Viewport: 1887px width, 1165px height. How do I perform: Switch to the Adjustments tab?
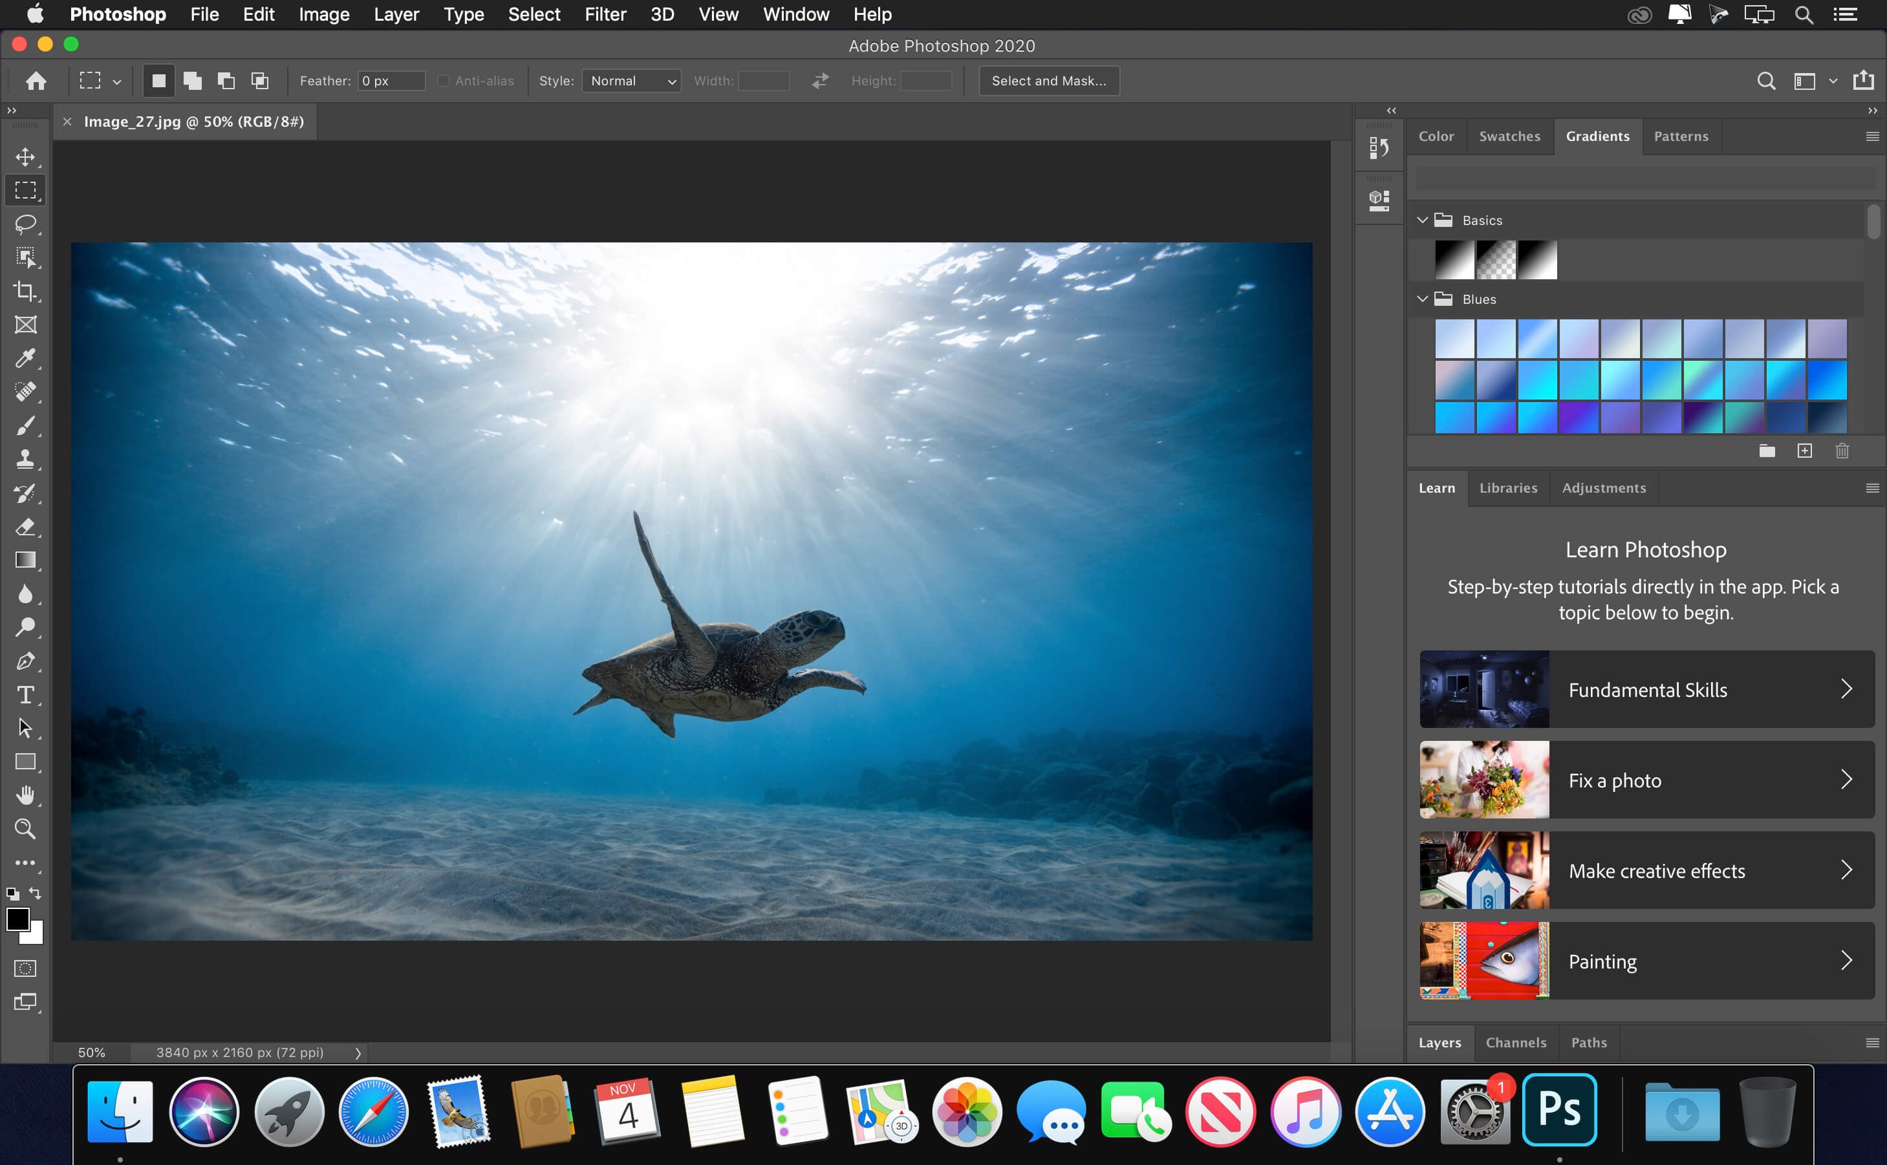(1604, 487)
